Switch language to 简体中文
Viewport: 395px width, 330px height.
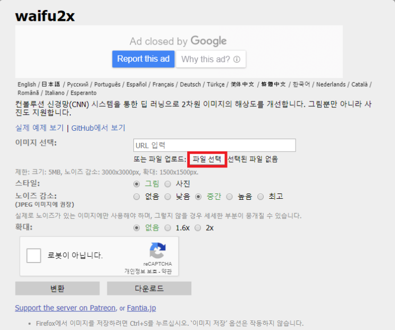click(x=242, y=84)
